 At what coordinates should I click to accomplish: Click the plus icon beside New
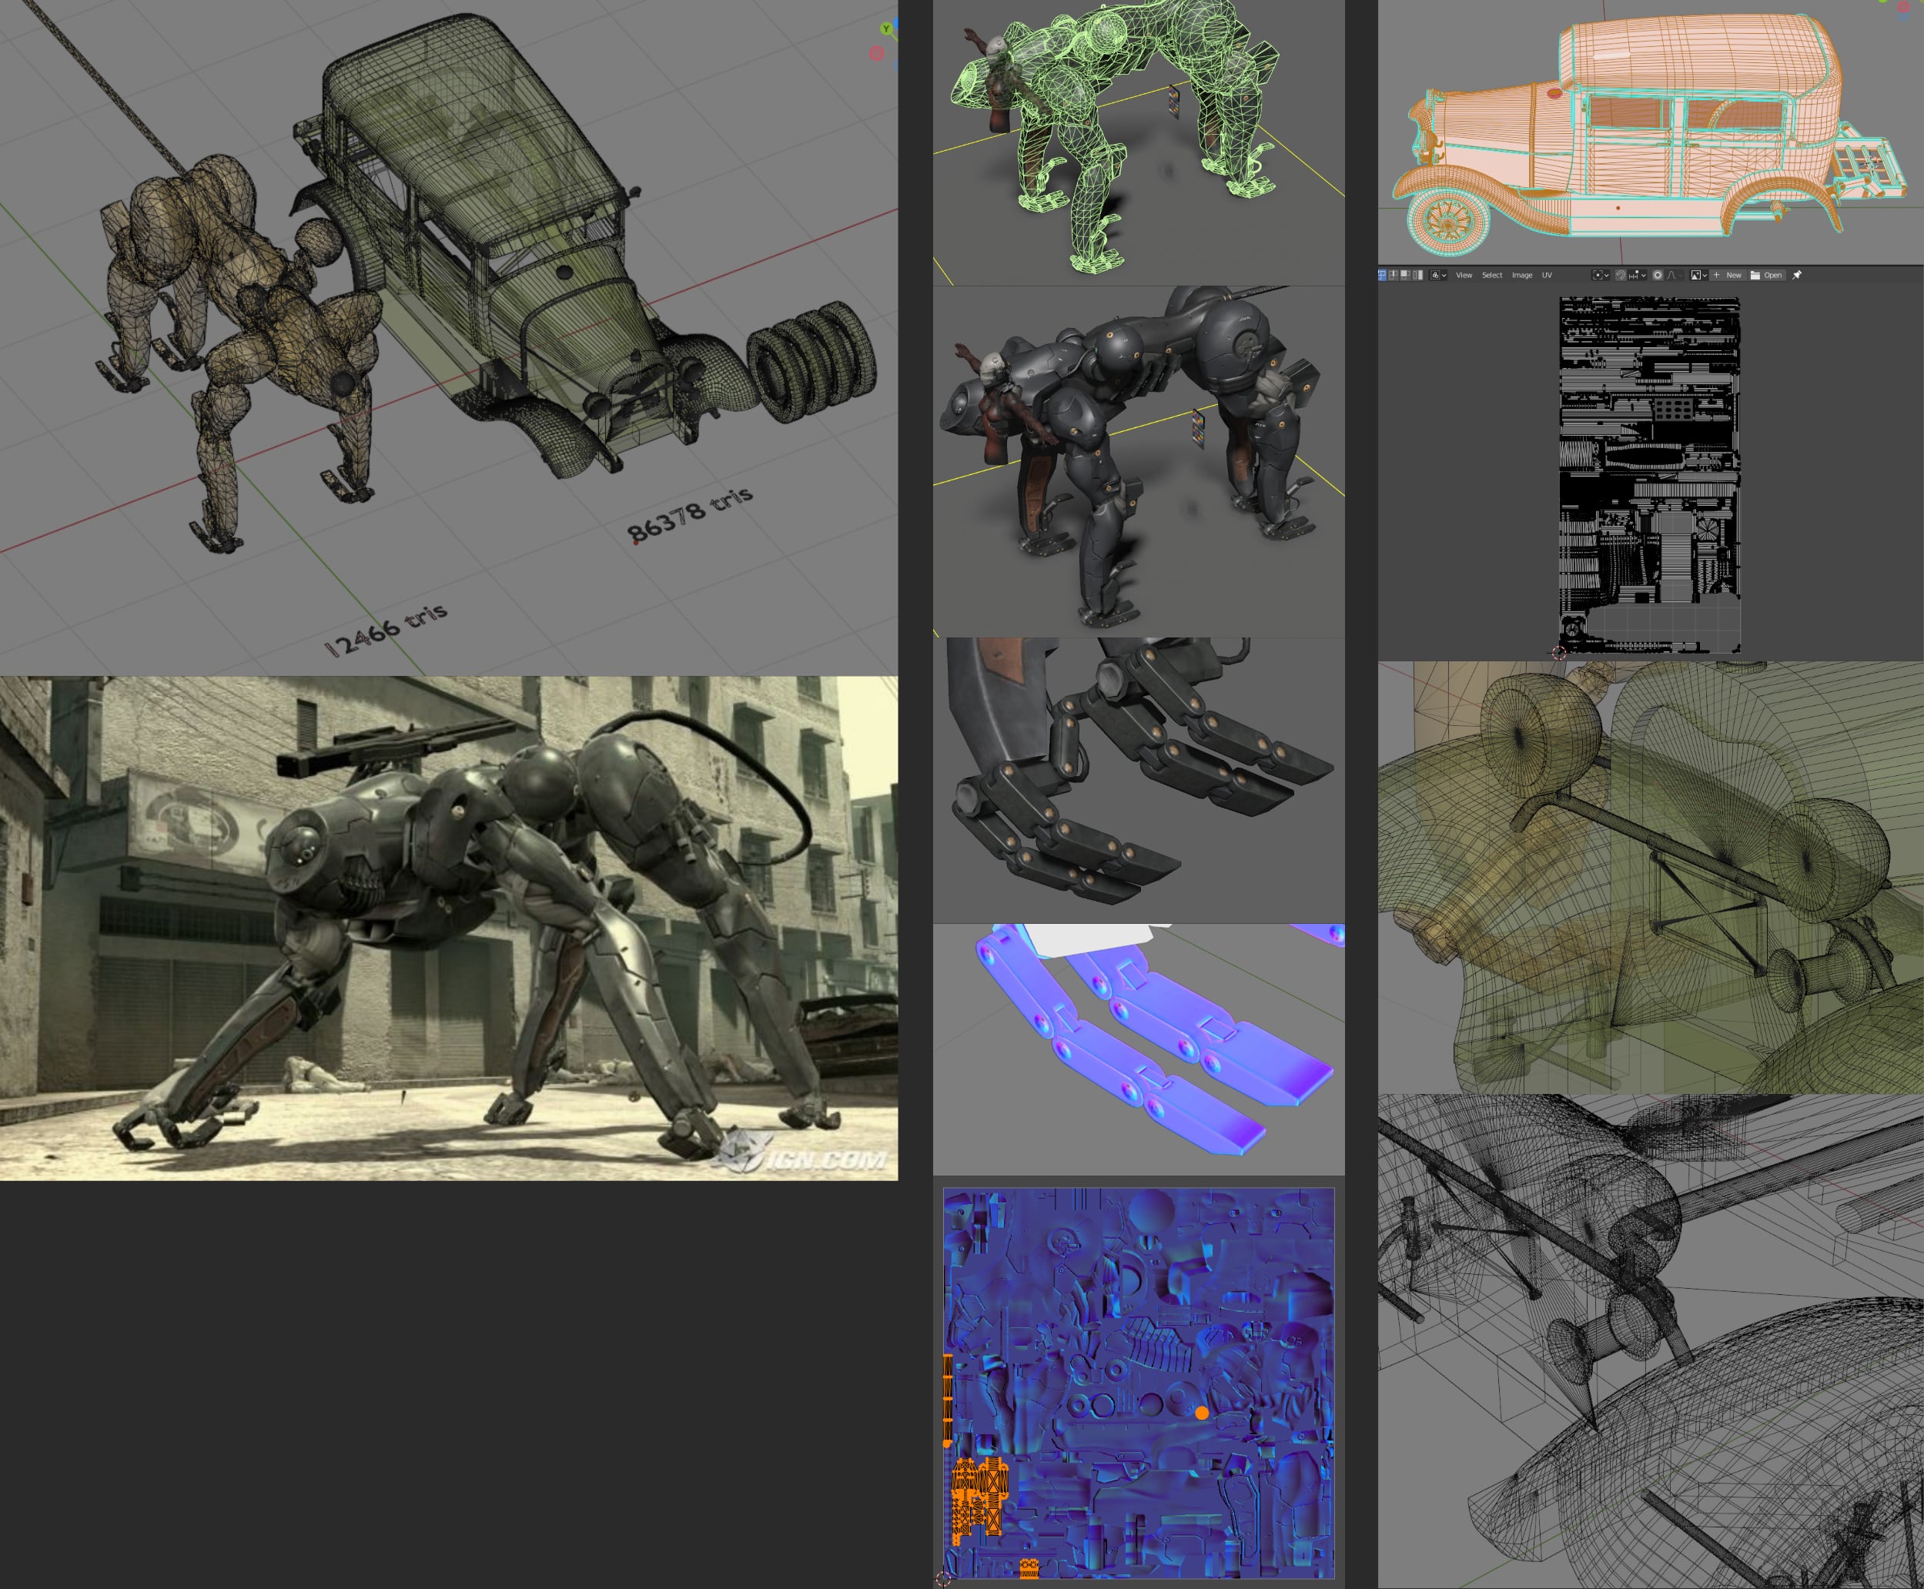[x=1717, y=276]
